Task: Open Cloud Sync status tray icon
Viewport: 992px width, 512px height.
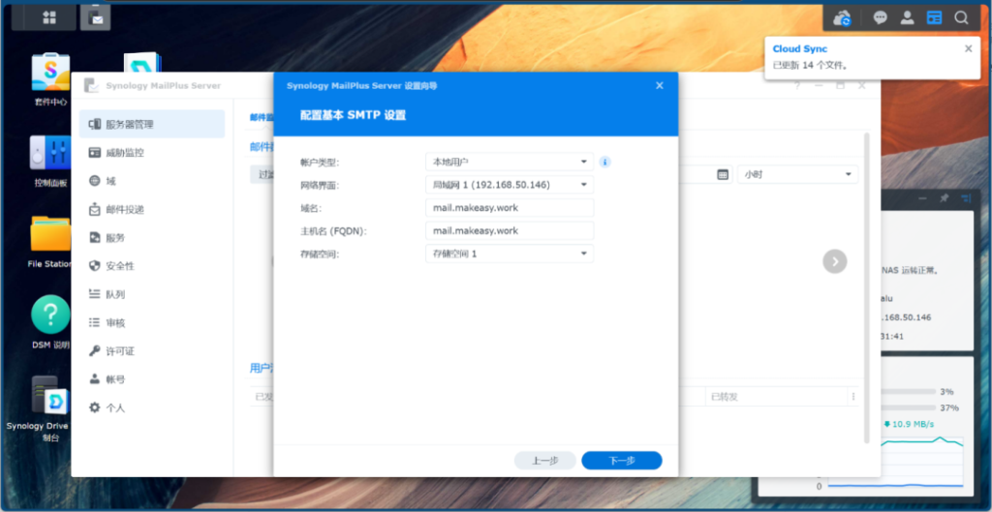Action: 842,18
